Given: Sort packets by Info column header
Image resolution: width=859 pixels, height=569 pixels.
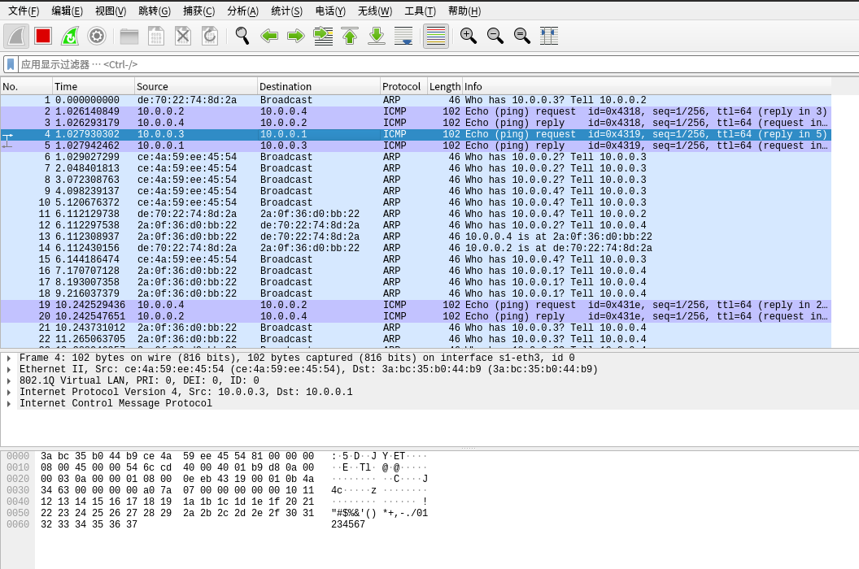Looking at the screenshot, I should point(647,86).
